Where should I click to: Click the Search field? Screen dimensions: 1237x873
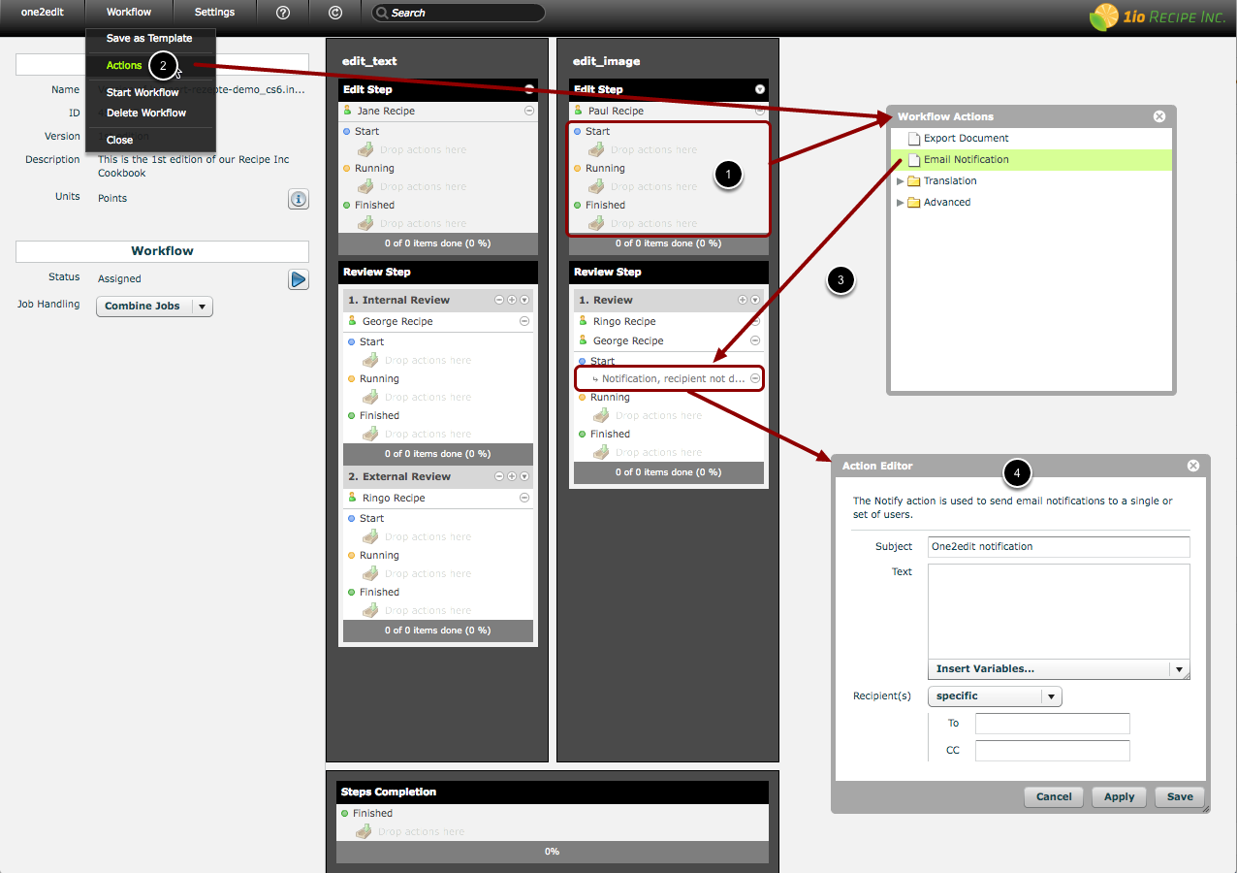tap(459, 13)
